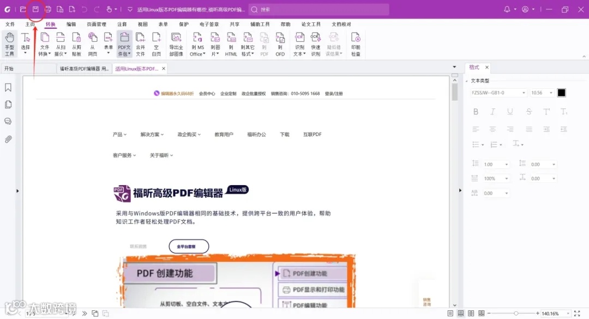Screen dimensions: 589x319
Task: Click the black text color swatch
Action: (561, 93)
